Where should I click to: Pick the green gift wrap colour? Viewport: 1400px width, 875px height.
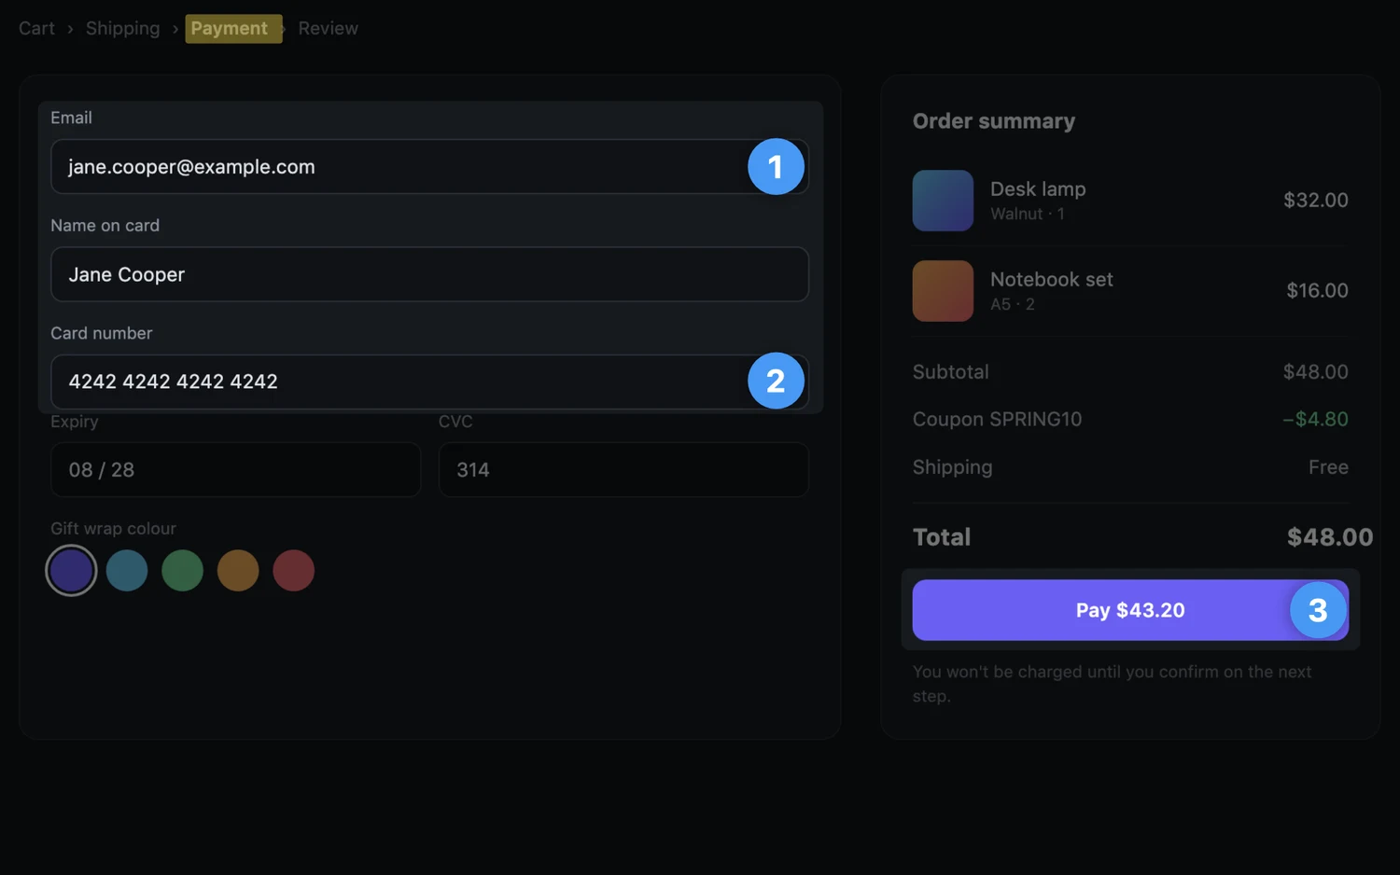pyautogui.click(x=182, y=571)
